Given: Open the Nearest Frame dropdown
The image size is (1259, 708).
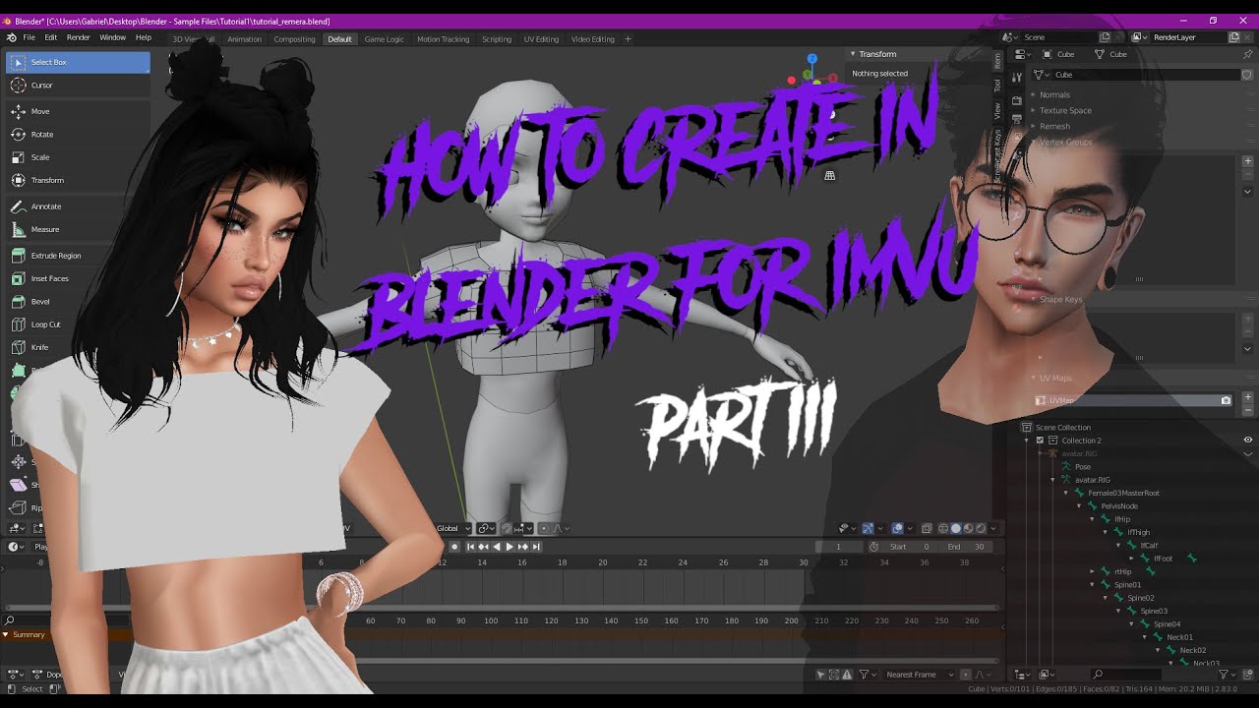Looking at the screenshot, I should [919, 675].
